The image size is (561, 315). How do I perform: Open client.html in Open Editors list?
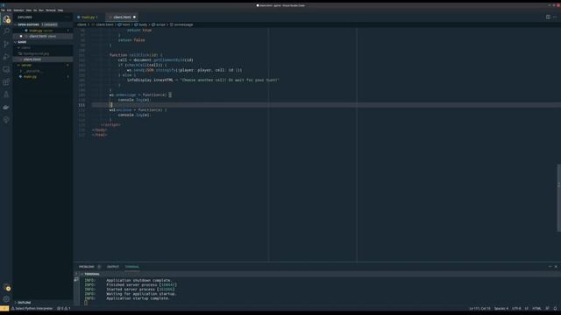[x=43, y=37]
